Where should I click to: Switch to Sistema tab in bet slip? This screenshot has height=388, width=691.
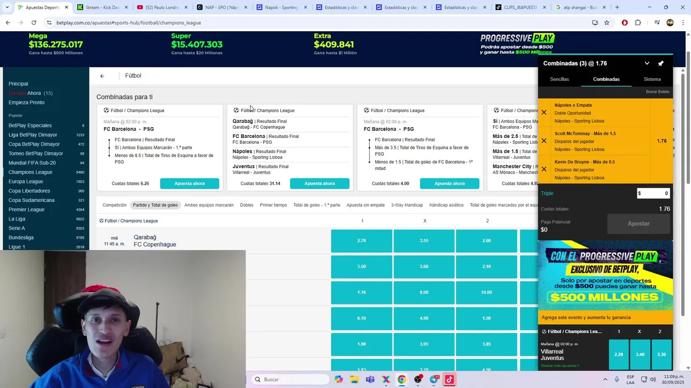pos(652,79)
